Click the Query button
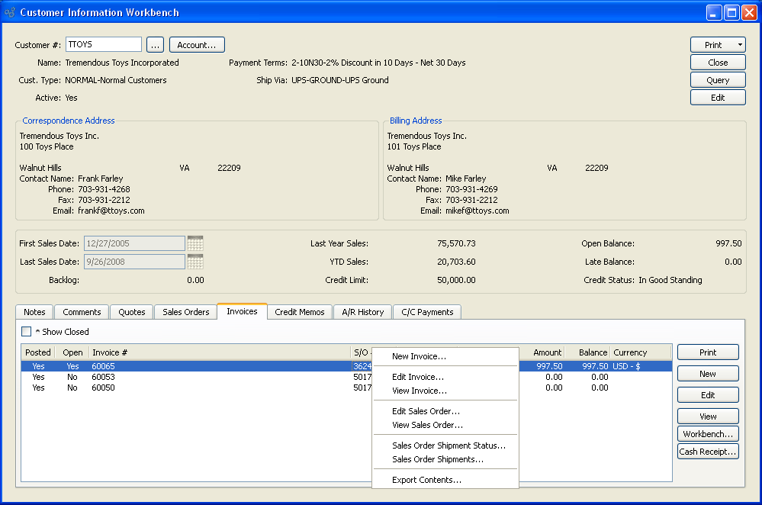The image size is (762, 505). coord(717,80)
